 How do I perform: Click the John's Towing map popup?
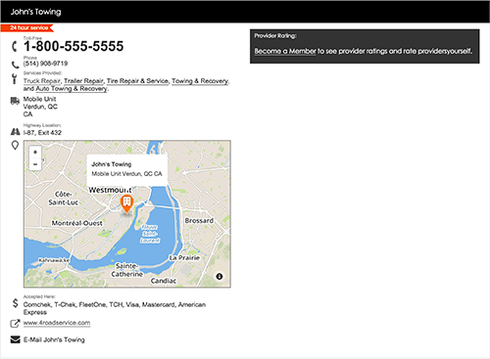tap(127, 169)
